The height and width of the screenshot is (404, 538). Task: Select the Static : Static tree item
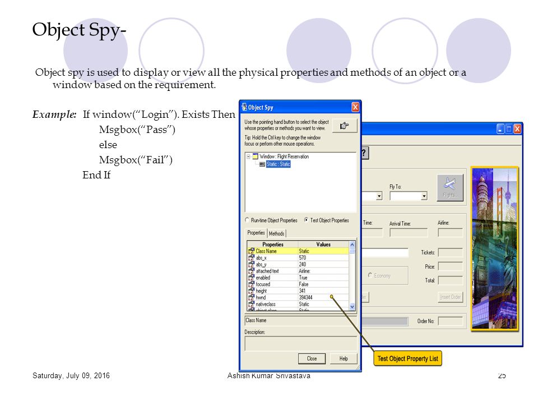point(279,164)
